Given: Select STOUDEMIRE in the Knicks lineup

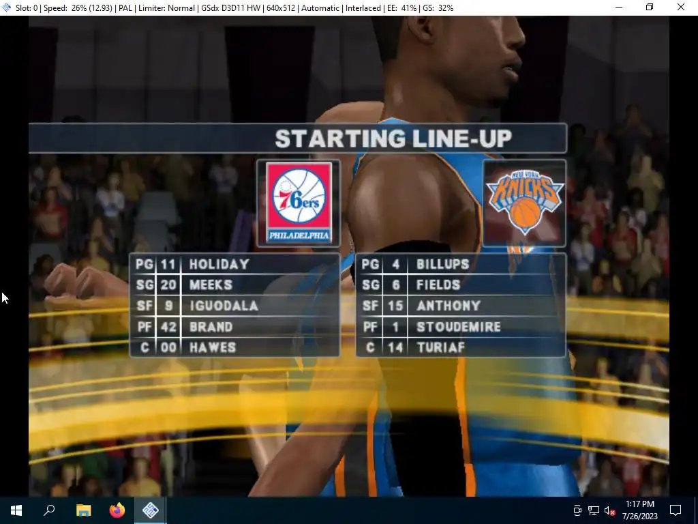Looking at the screenshot, I should click(459, 327).
